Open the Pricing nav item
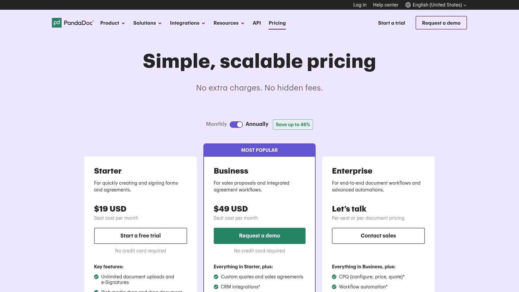This screenshot has height=292, width=519. tap(277, 23)
